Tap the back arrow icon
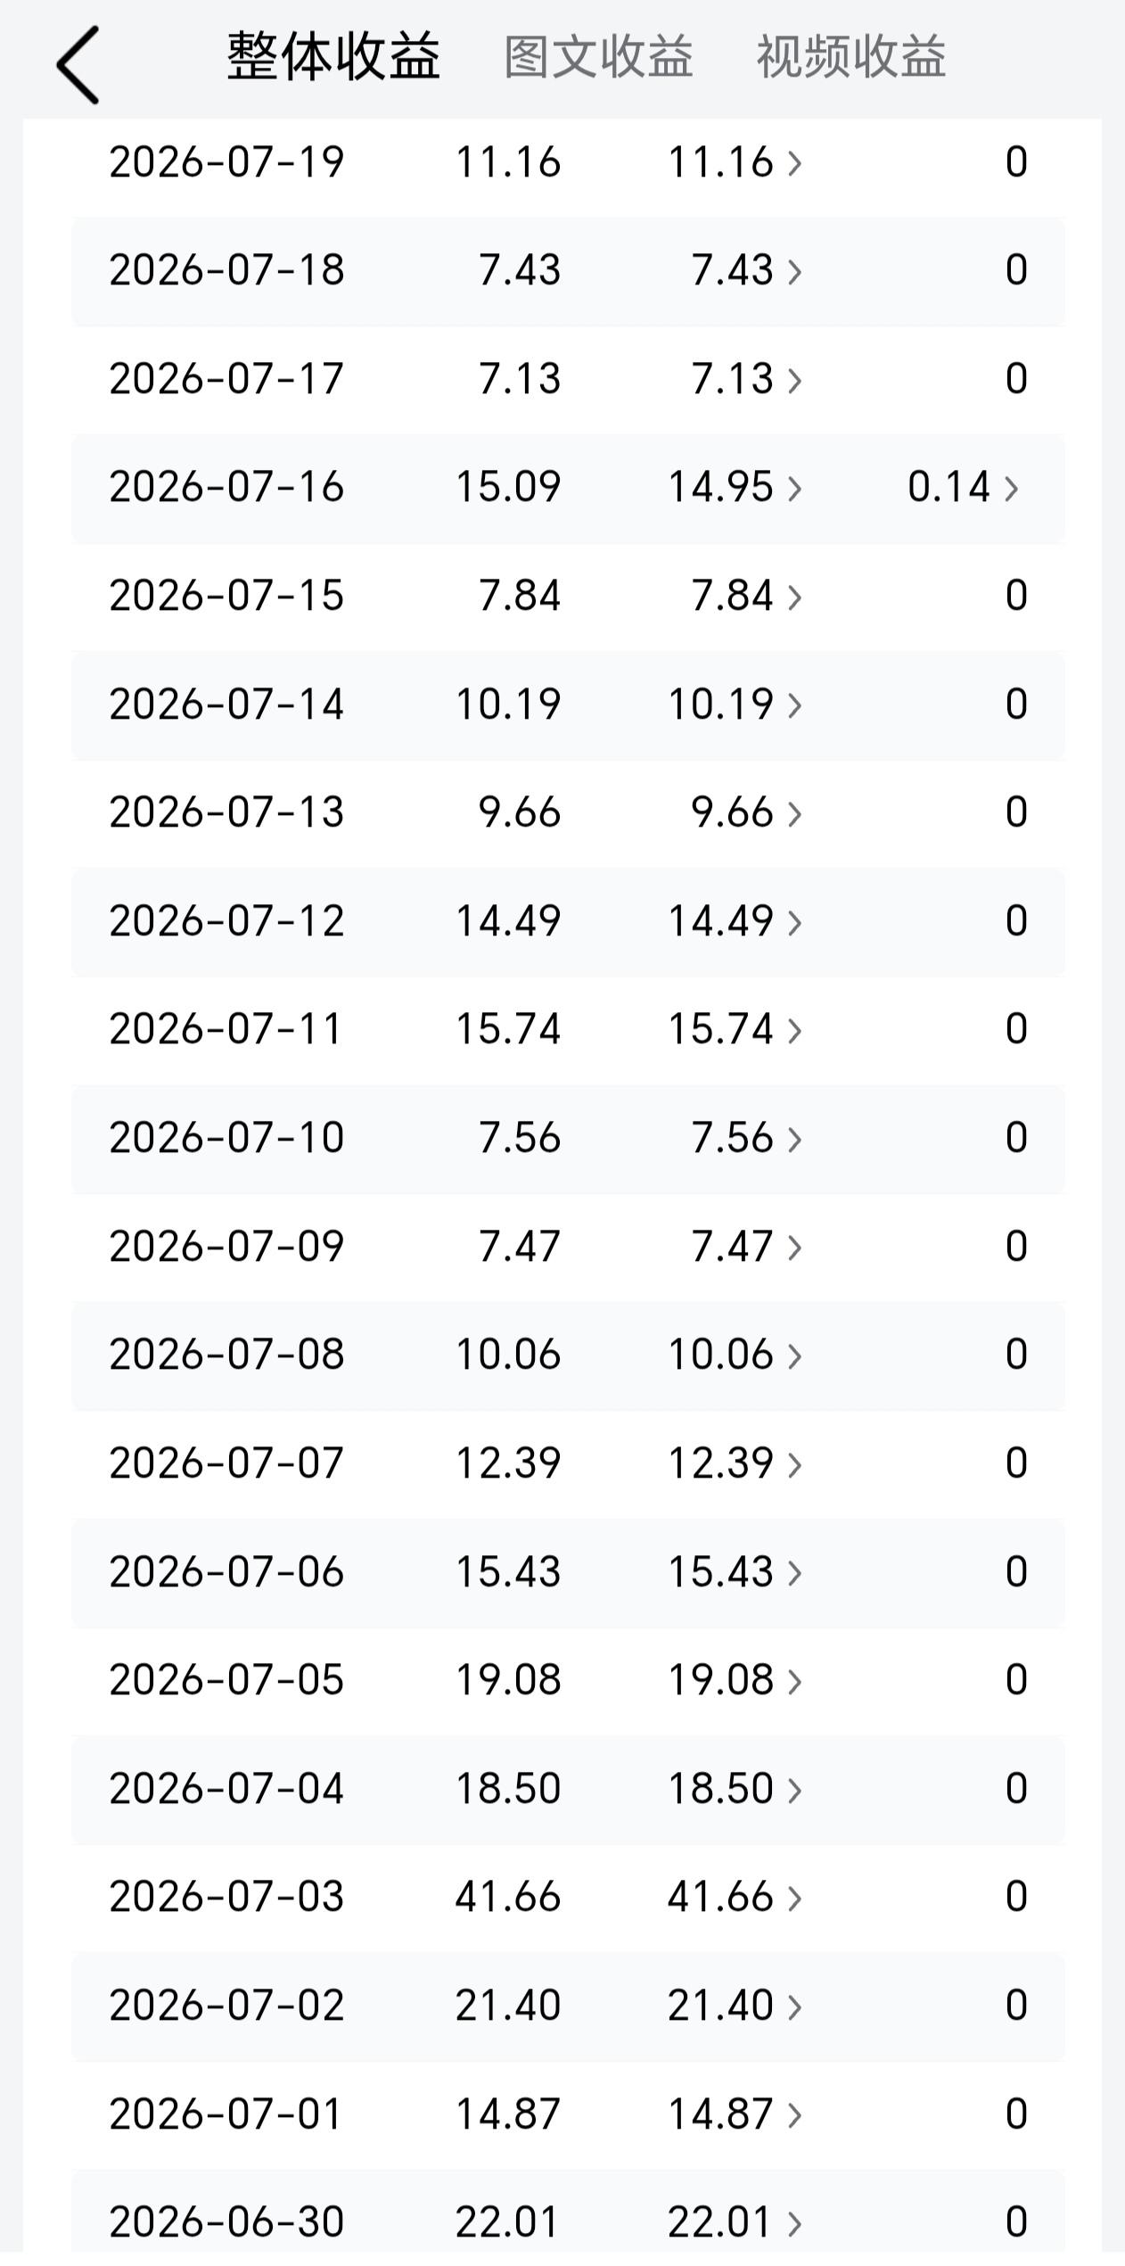 point(78,65)
